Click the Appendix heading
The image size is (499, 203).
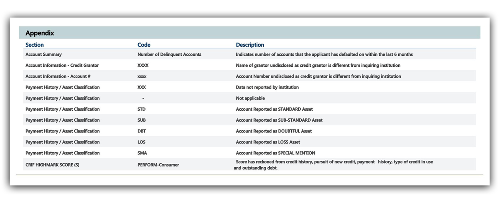pyautogui.click(x=40, y=33)
